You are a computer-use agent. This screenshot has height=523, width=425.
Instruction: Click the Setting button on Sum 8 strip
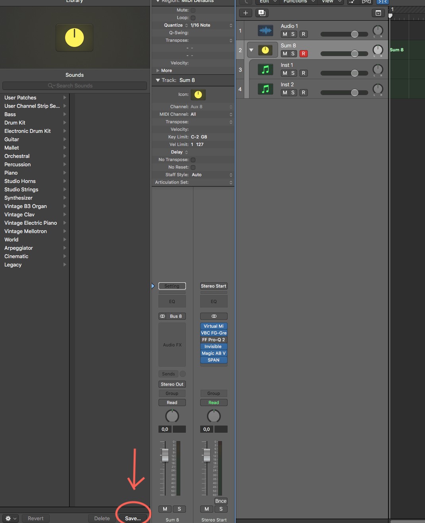click(172, 286)
